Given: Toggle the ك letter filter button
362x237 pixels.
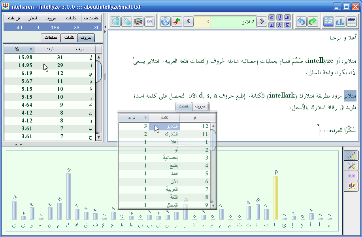Looking at the screenshot, I should point(272,25).
